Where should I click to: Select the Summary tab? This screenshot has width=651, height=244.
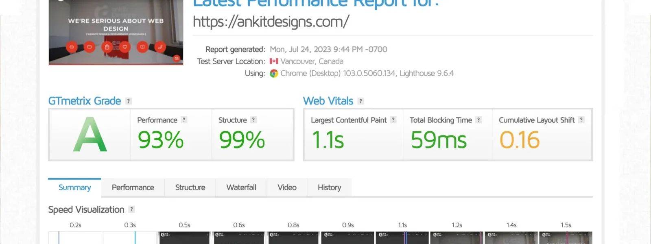pos(75,187)
